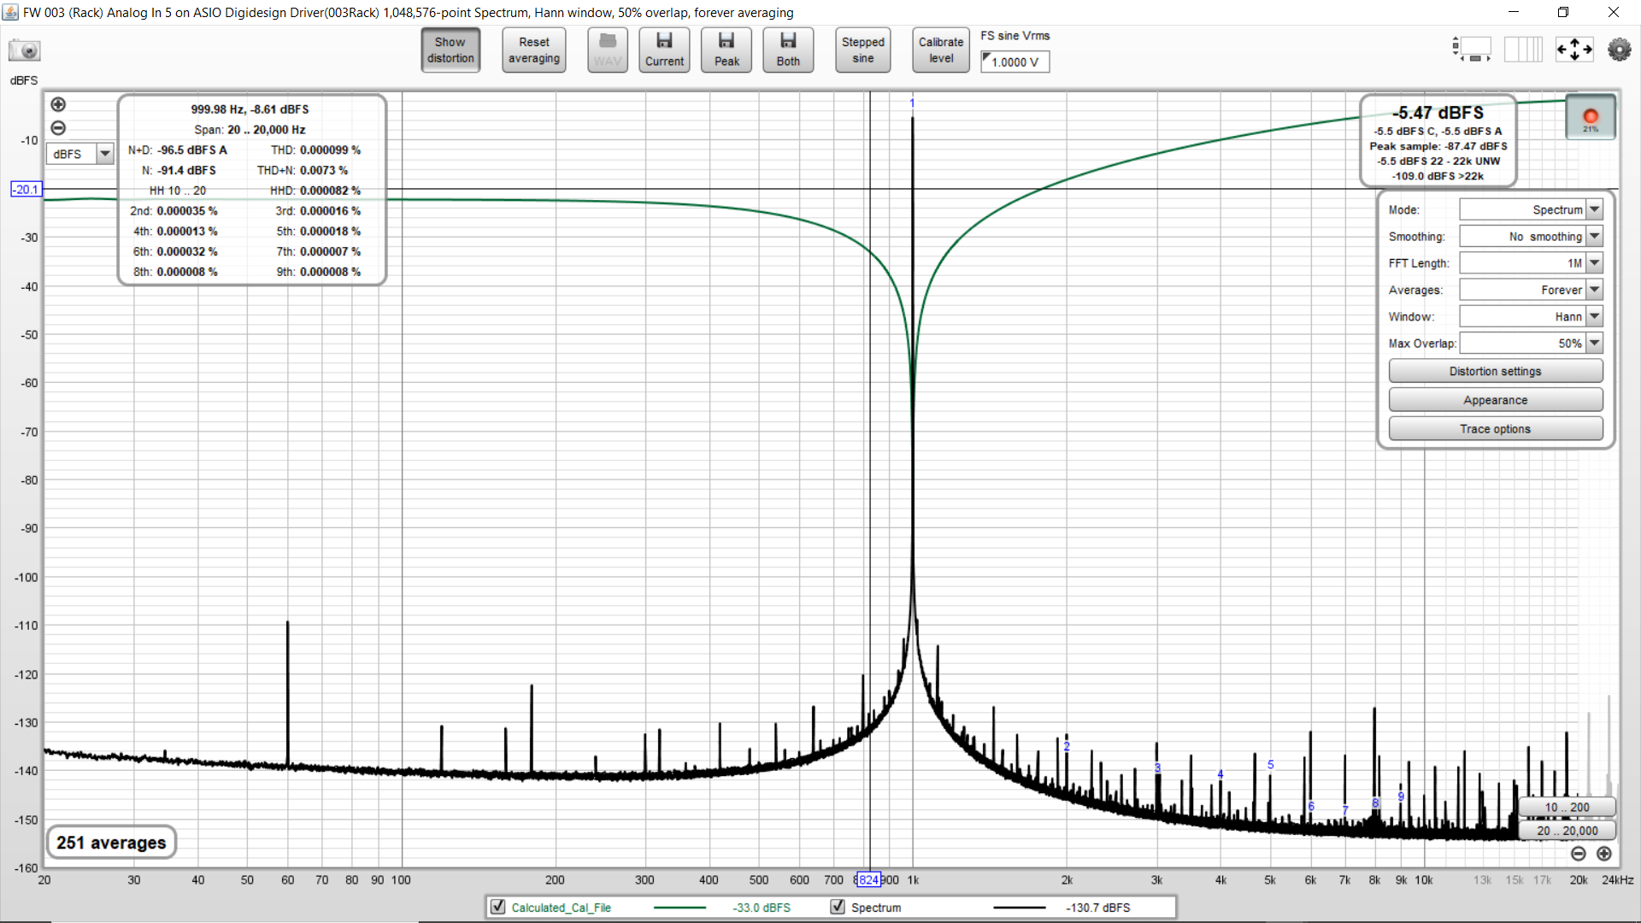Click the Span: 20 .. 20,000 Hz text
The height and width of the screenshot is (923, 1641).
[250, 130]
